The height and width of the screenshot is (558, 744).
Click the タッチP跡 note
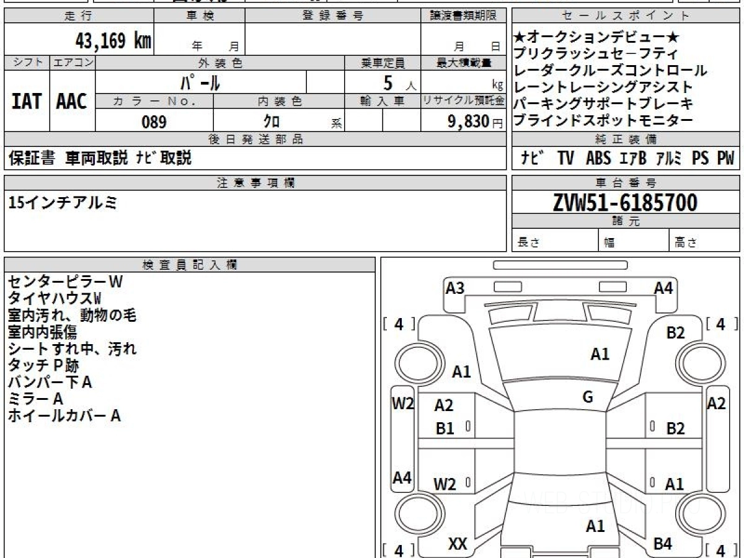[x=43, y=365]
